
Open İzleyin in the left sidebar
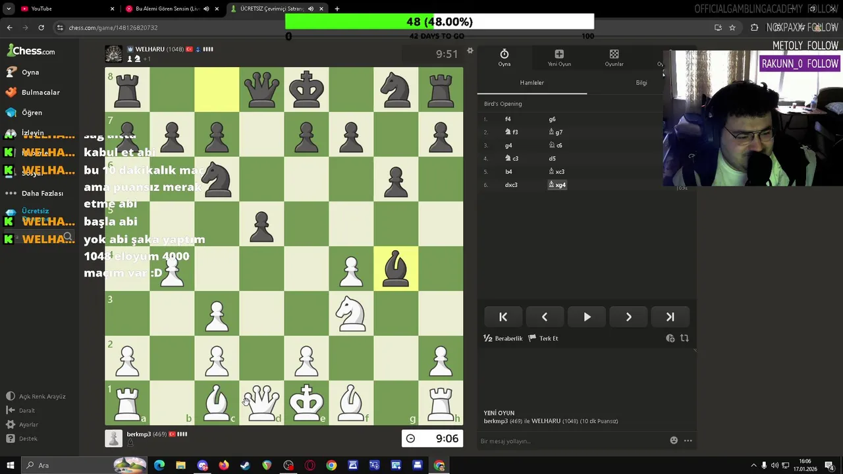pyautogui.click(x=24, y=133)
